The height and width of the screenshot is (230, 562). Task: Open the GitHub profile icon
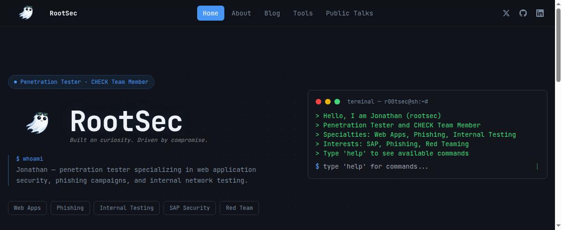(523, 13)
